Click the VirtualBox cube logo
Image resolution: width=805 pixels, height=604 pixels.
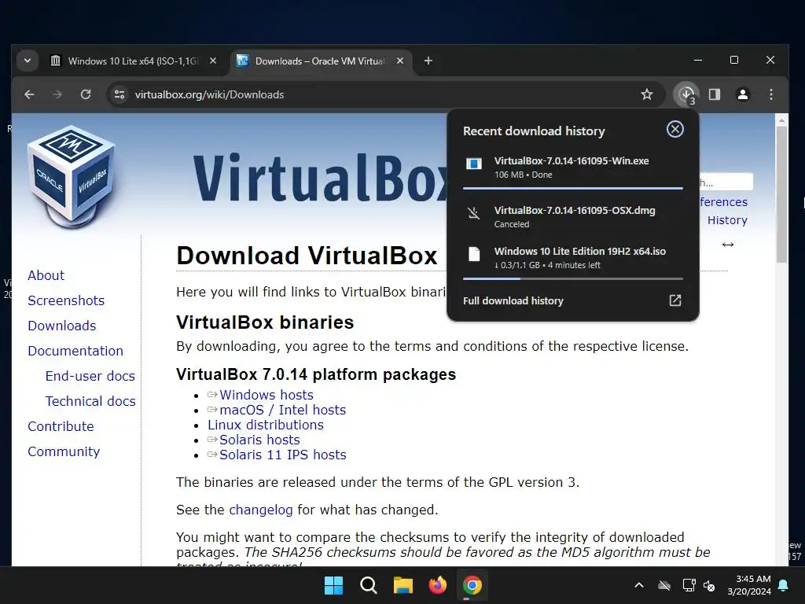(72, 177)
